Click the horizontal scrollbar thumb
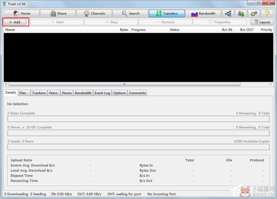The height and width of the screenshot is (199, 277). tap(124, 84)
